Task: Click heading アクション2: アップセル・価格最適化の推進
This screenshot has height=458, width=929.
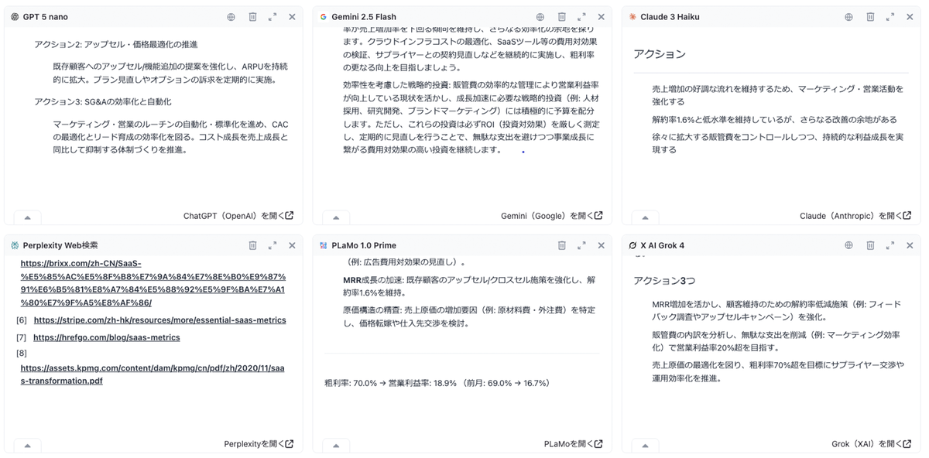Action: coord(116,45)
